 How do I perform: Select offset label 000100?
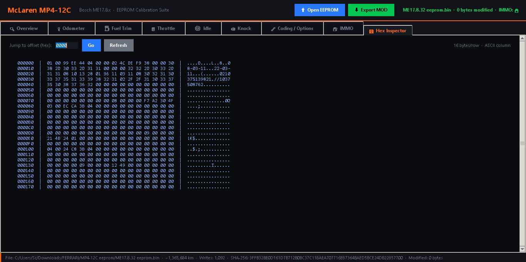25,149
